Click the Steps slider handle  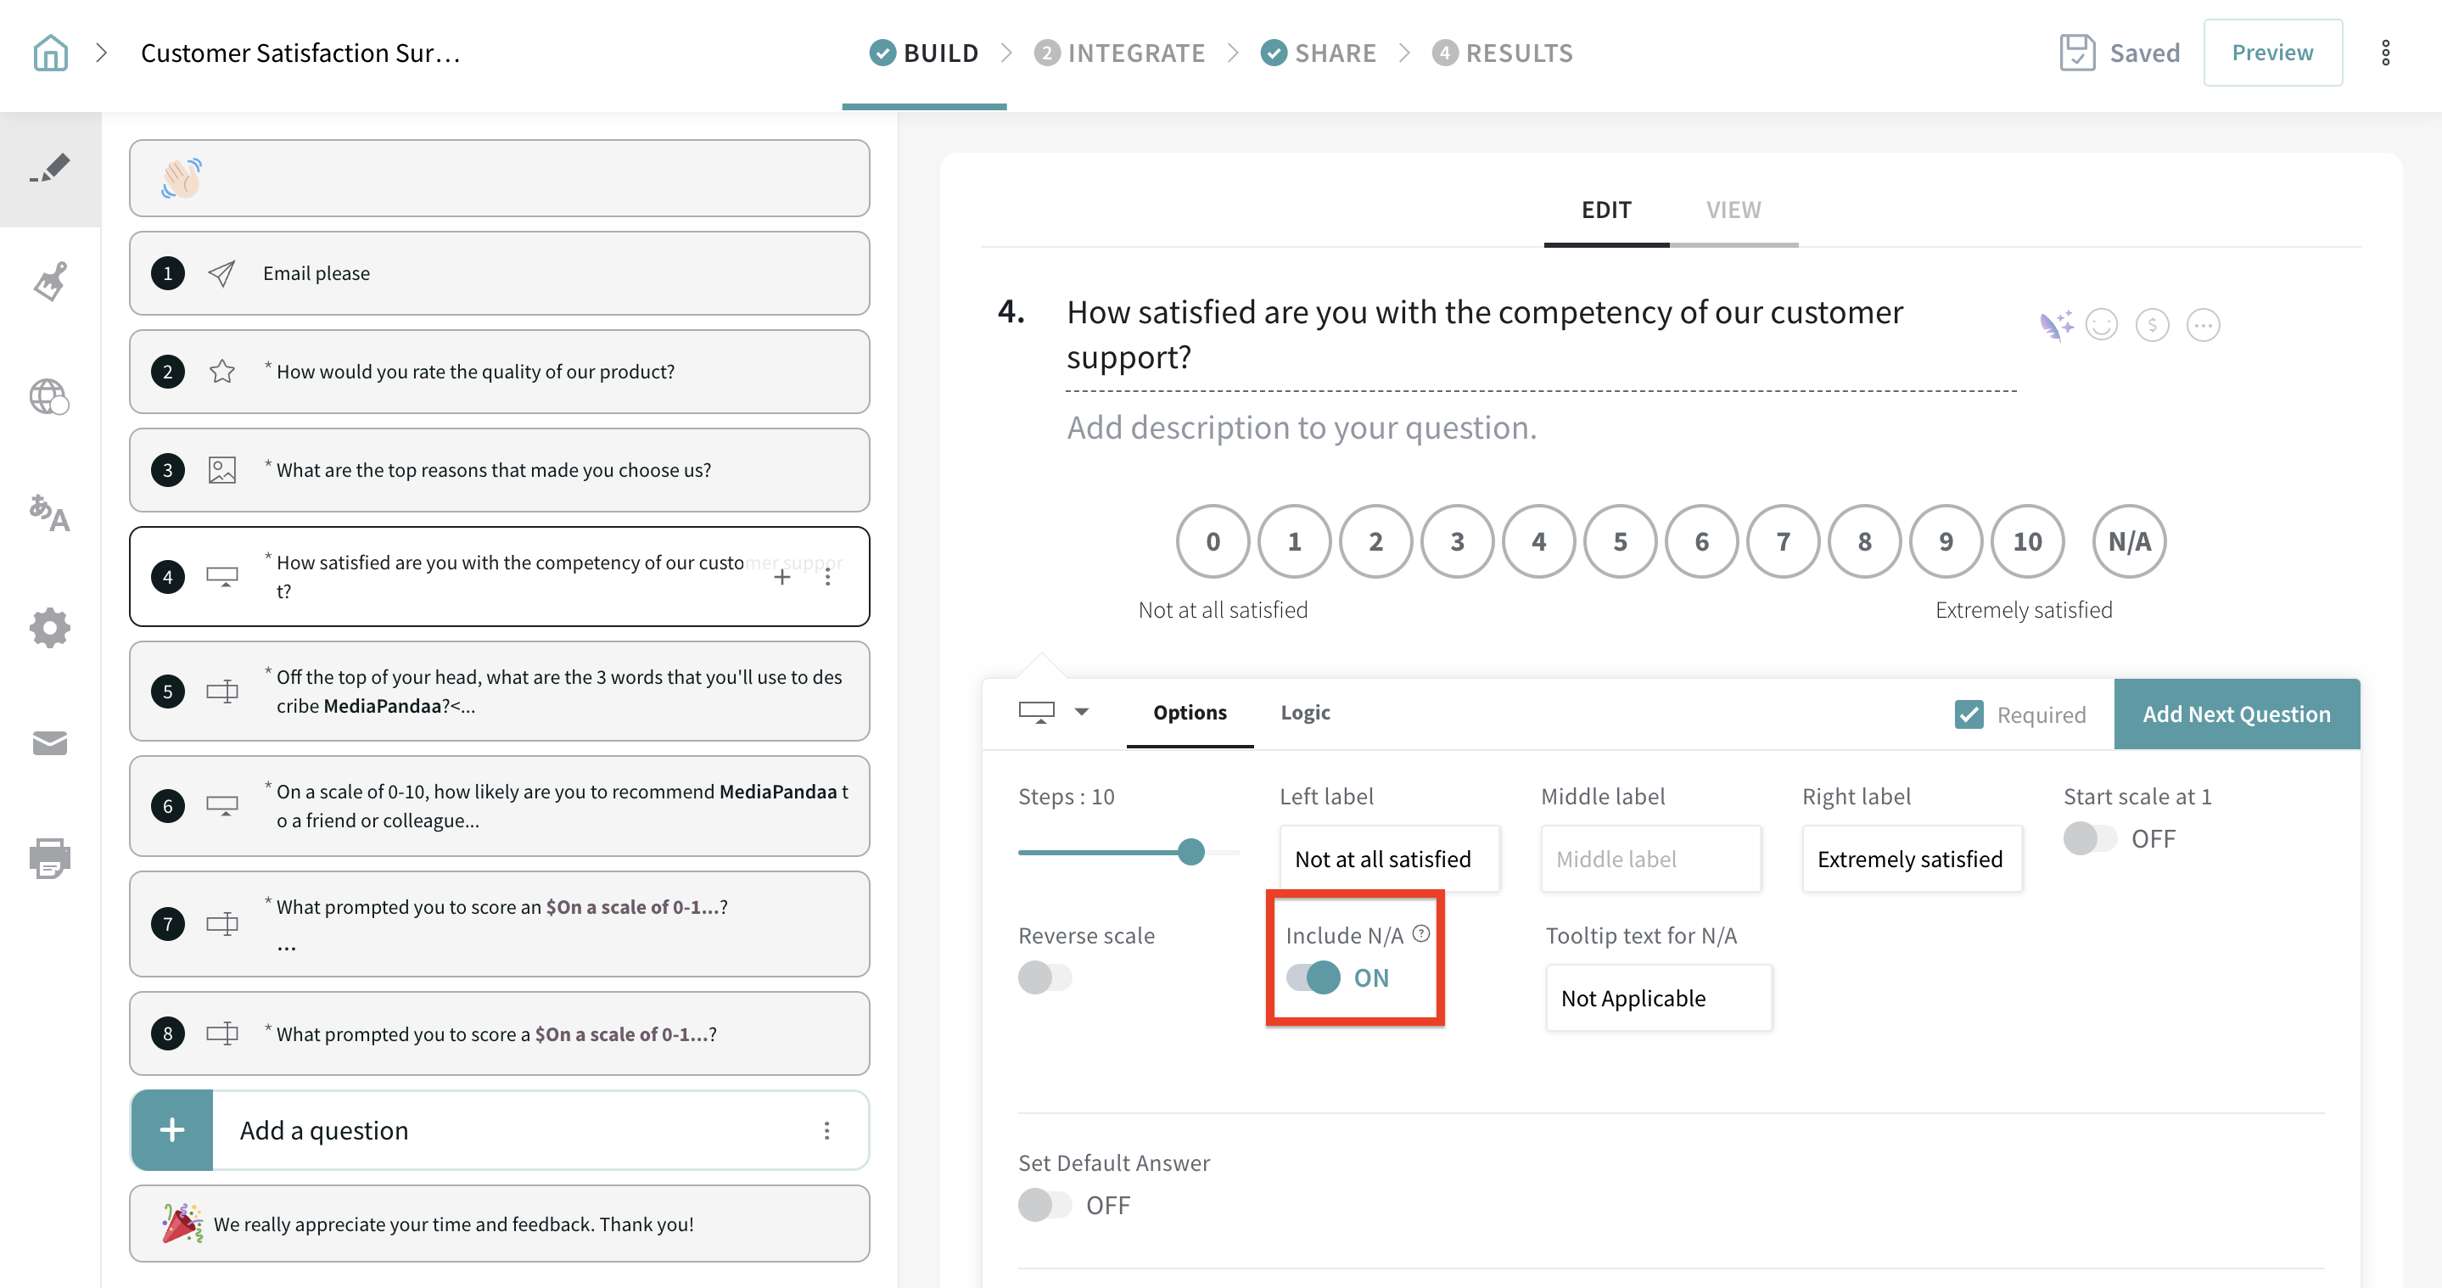(x=1190, y=851)
